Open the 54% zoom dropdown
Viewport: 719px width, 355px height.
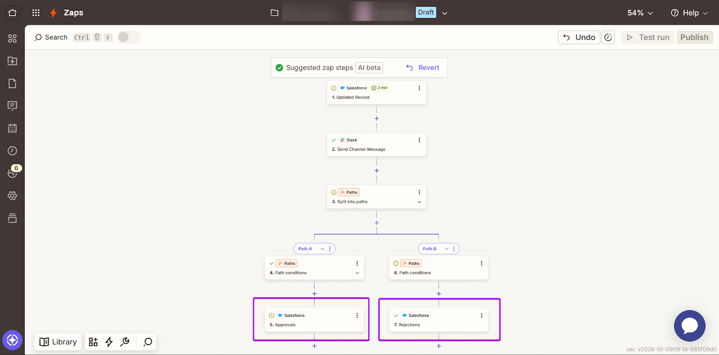(640, 13)
